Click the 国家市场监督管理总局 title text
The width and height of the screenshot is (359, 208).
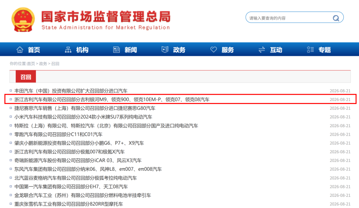pyautogui.click(x=106, y=17)
